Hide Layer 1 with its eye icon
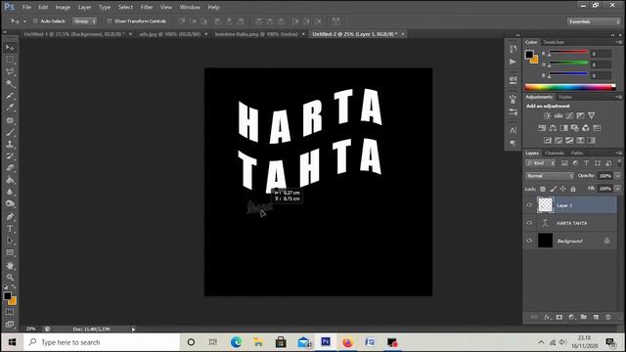626x352 pixels. click(529, 205)
